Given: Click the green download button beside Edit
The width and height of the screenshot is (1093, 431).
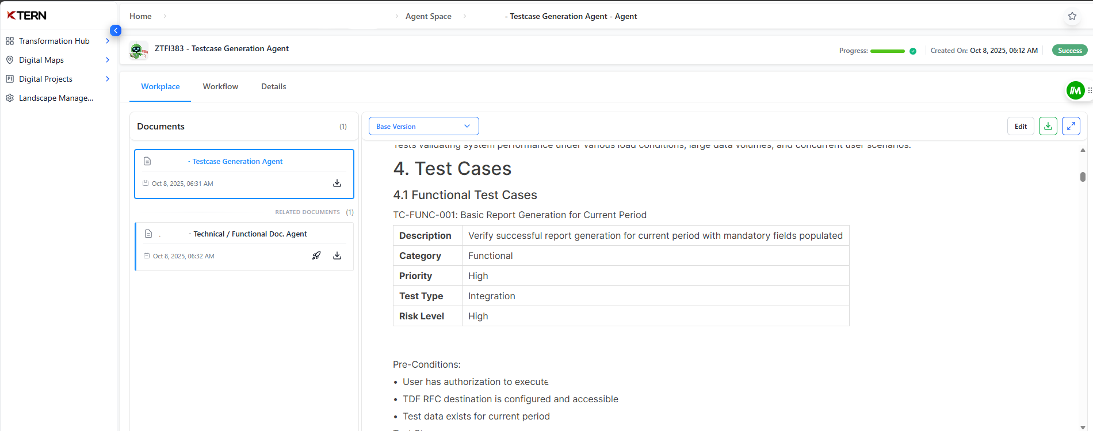Looking at the screenshot, I should [x=1048, y=126].
